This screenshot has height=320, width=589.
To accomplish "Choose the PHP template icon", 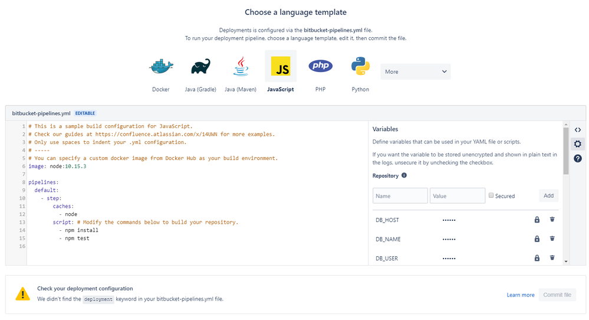I will coord(320,66).
